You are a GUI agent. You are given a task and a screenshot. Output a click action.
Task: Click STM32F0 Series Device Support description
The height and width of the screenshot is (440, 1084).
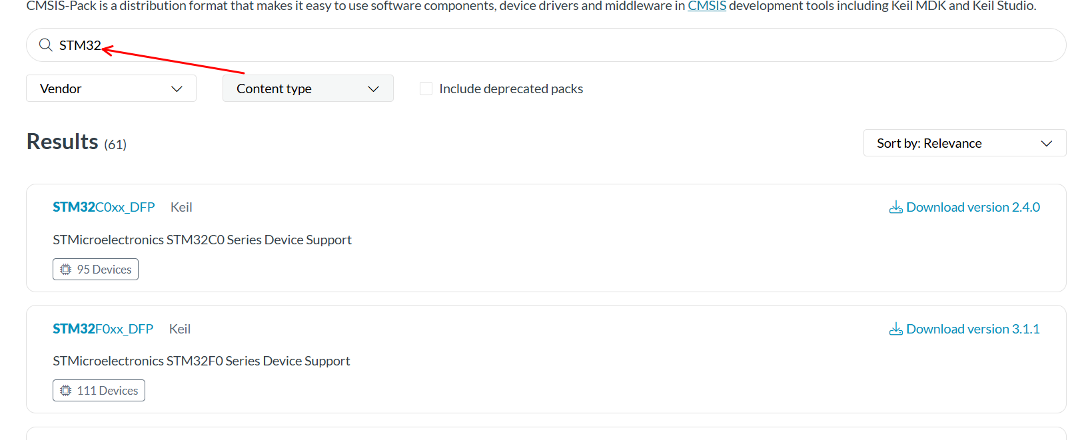coord(201,361)
